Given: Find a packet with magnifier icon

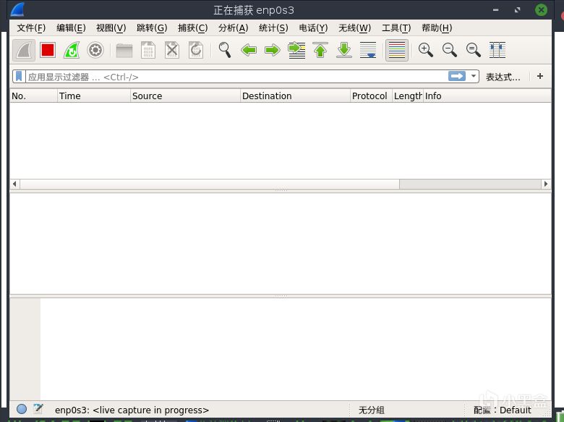Looking at the screenshot, I should 224,50.
